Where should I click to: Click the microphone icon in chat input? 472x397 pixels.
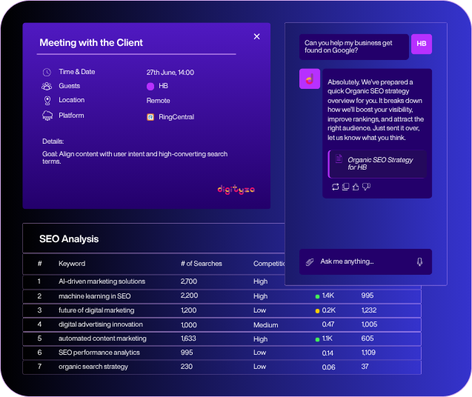[x=419, y=261]
